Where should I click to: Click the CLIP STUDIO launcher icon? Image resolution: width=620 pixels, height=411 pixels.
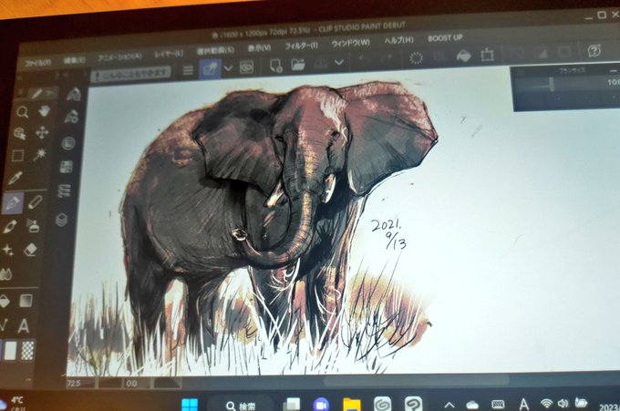(247, 67)
